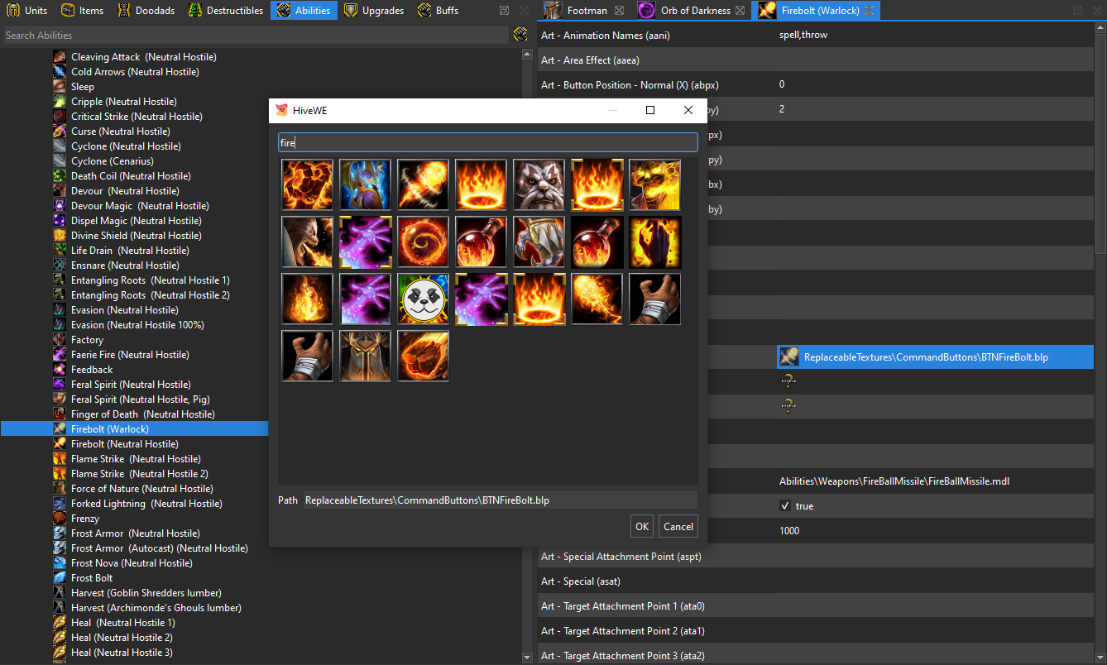This screenshot has height=665, width=1107.
Task: Click Cancel in the HiveWE dialog
Action: coord(678,527)
